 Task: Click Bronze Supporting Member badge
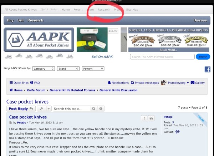coord(143,41)
